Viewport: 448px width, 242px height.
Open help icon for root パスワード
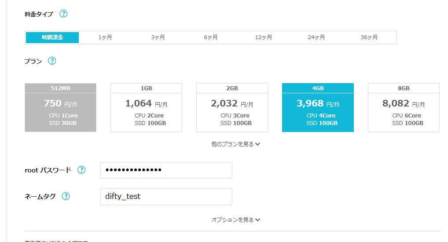coord(81,170)
